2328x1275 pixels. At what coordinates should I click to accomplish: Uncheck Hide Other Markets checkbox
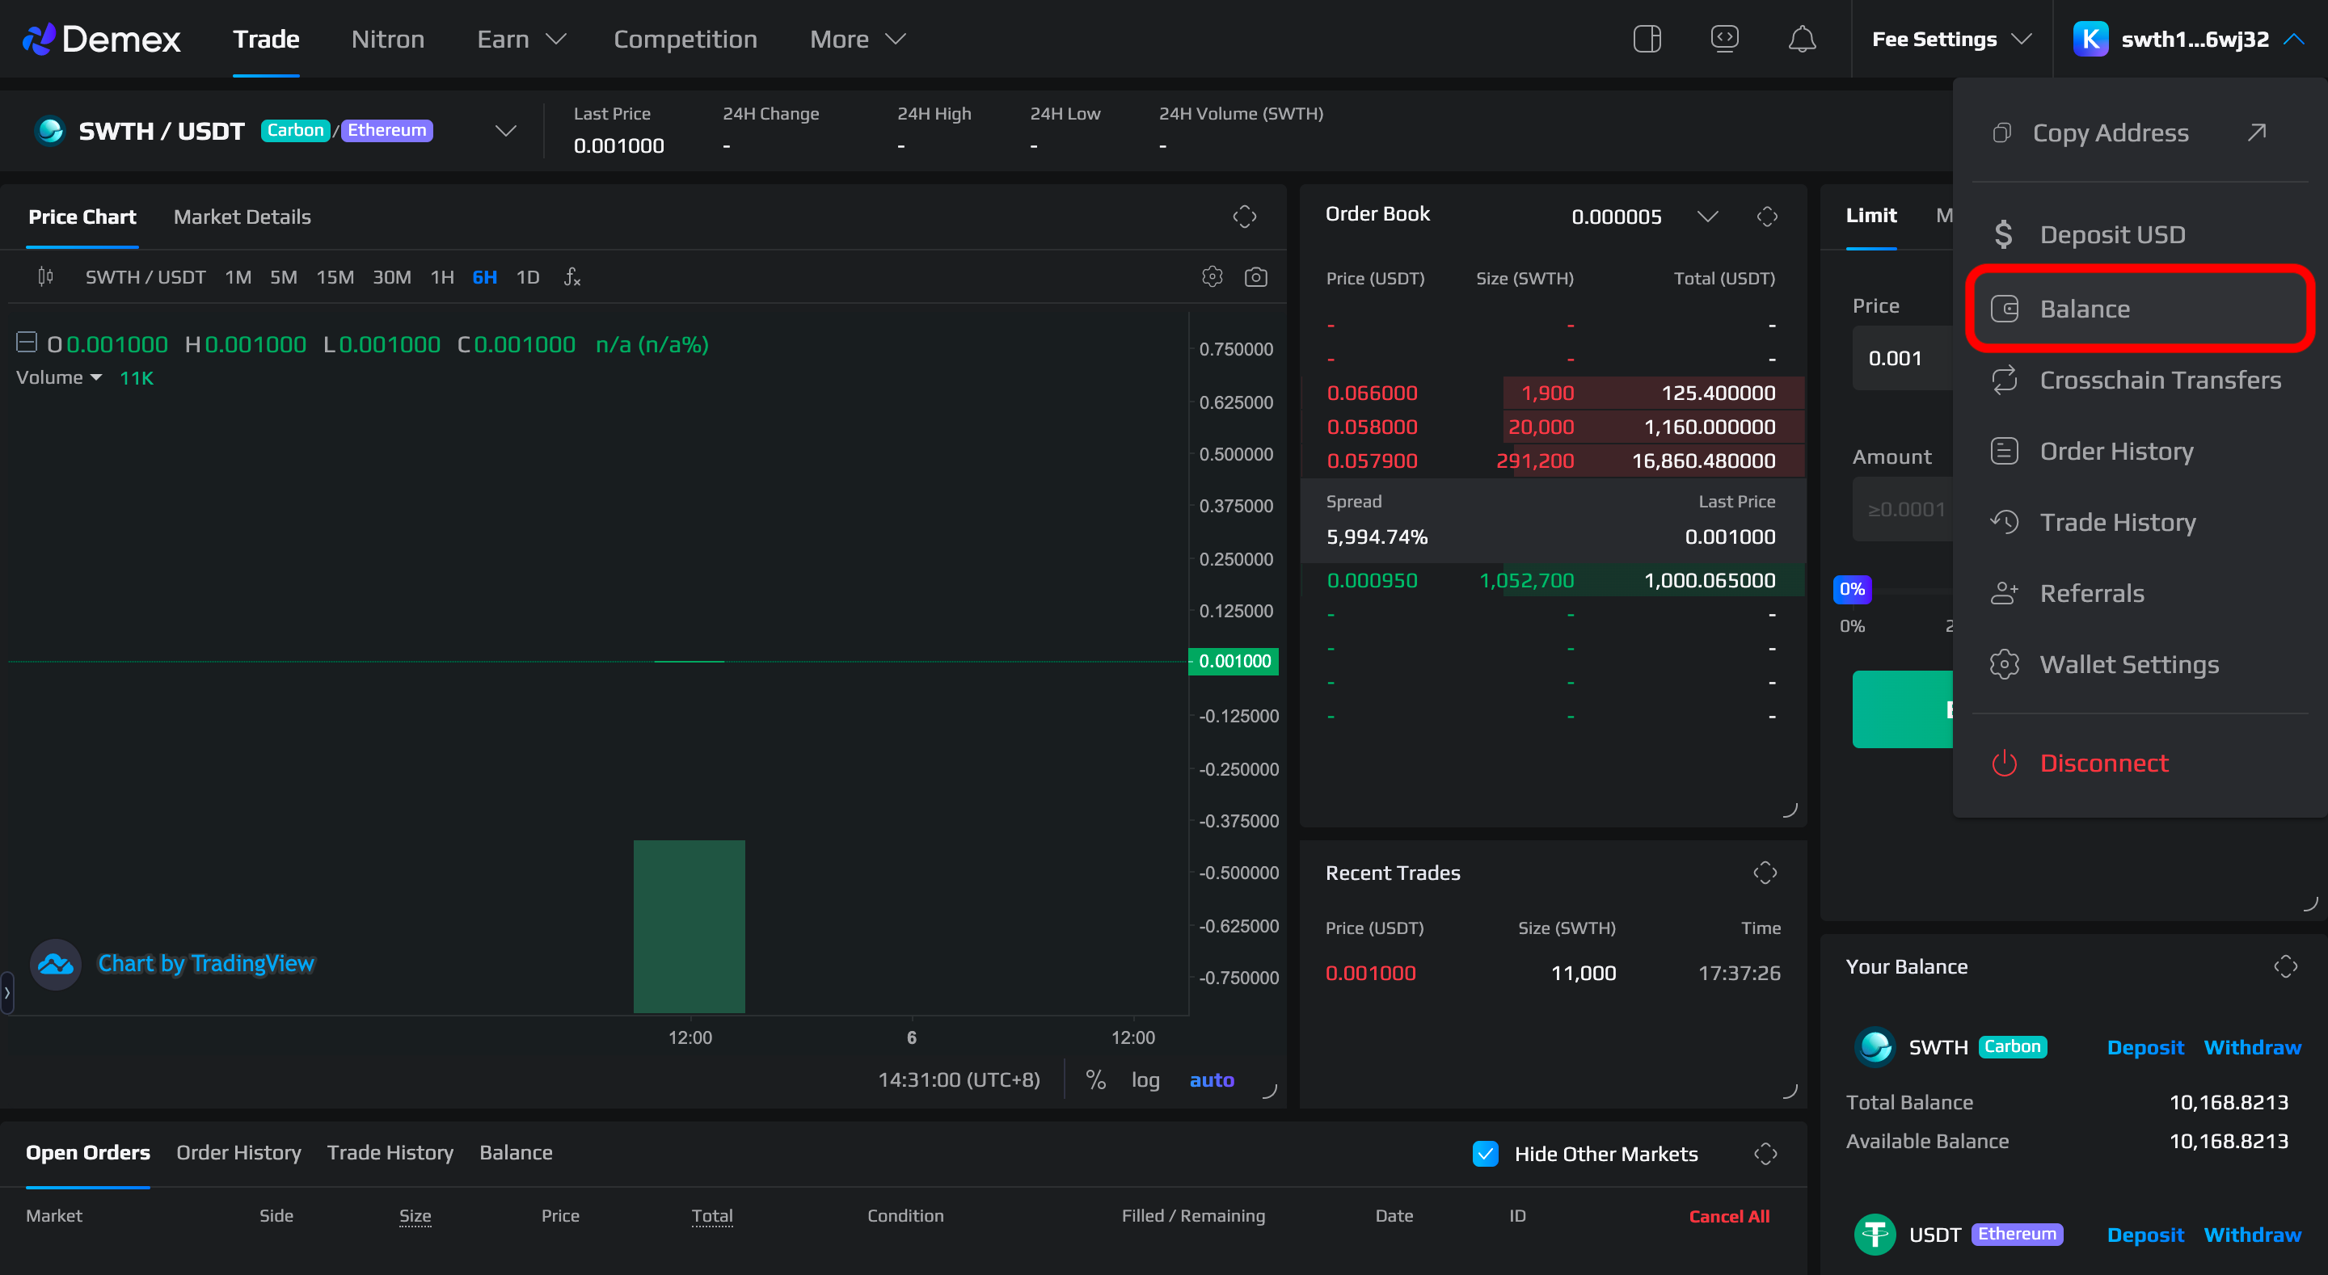[1485, 1153]
